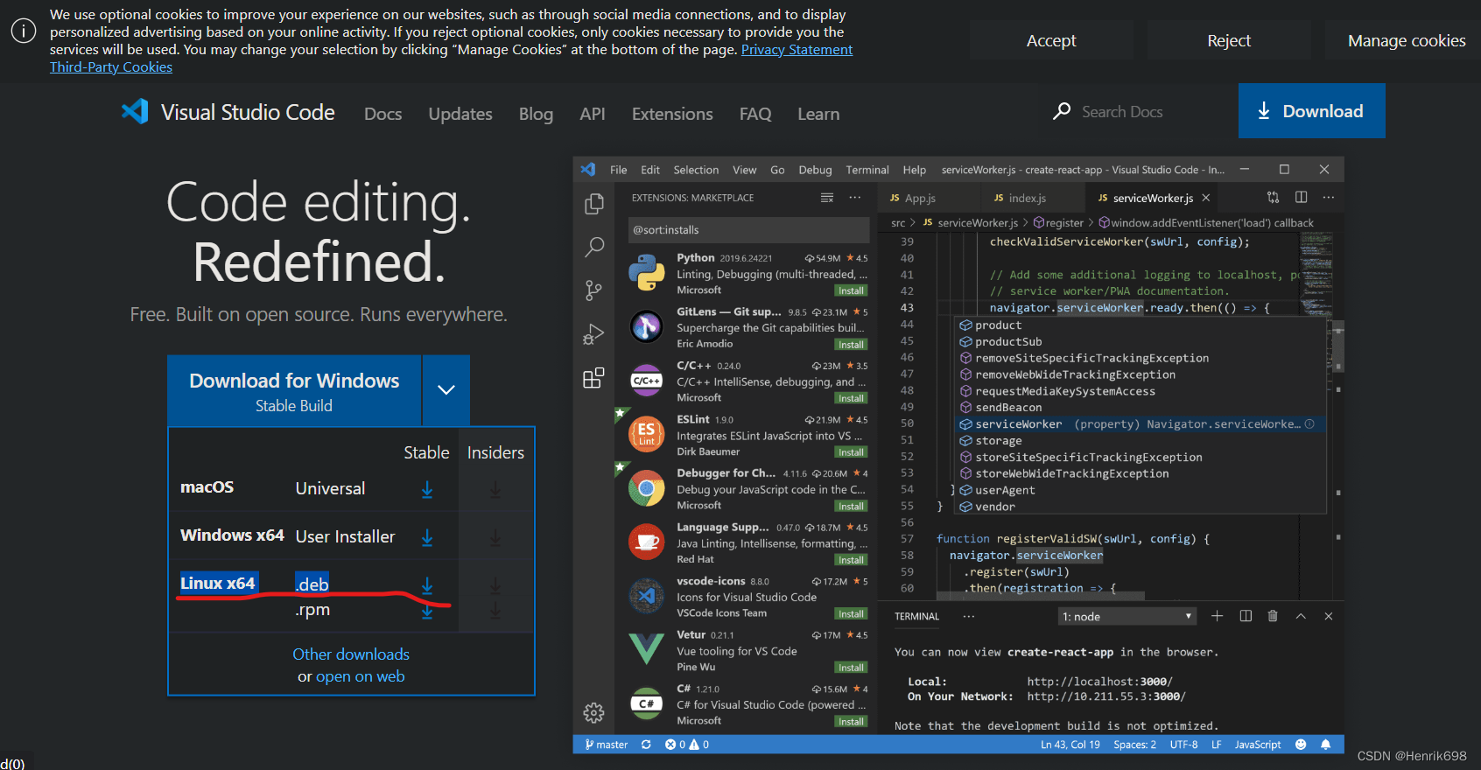The width and height of the screenshot is (1481, 770).
Task: Open editor more actions ellipsis
Action: coord(1329,198)
